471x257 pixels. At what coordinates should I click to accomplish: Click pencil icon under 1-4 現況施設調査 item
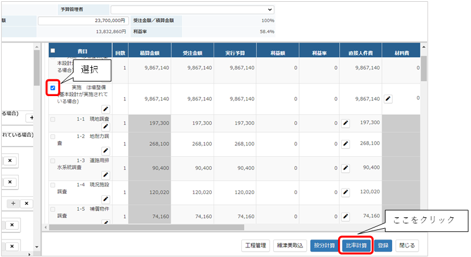point(105,199)
